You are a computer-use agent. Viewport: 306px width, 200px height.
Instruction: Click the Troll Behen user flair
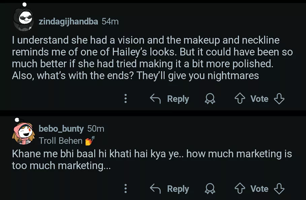tap(61, 141)
